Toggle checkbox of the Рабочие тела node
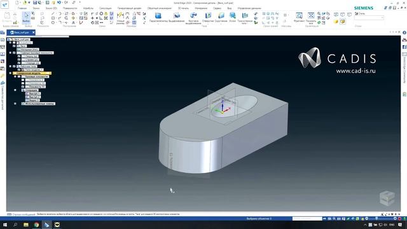Screen dimensions: 407x229 coord(14,66)
